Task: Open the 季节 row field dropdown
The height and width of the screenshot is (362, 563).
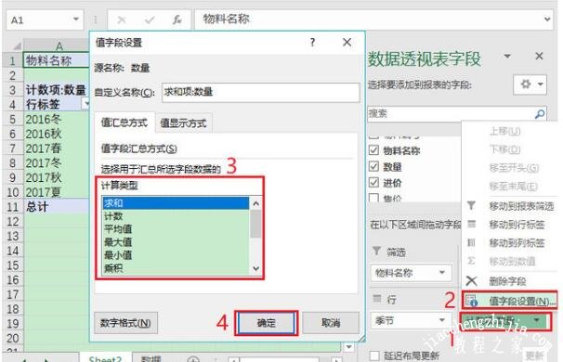Action: (x=442, y=320)
